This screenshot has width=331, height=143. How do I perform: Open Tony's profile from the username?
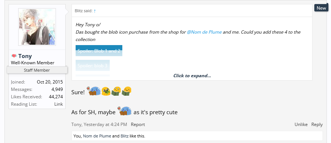[x=25, y=56]
